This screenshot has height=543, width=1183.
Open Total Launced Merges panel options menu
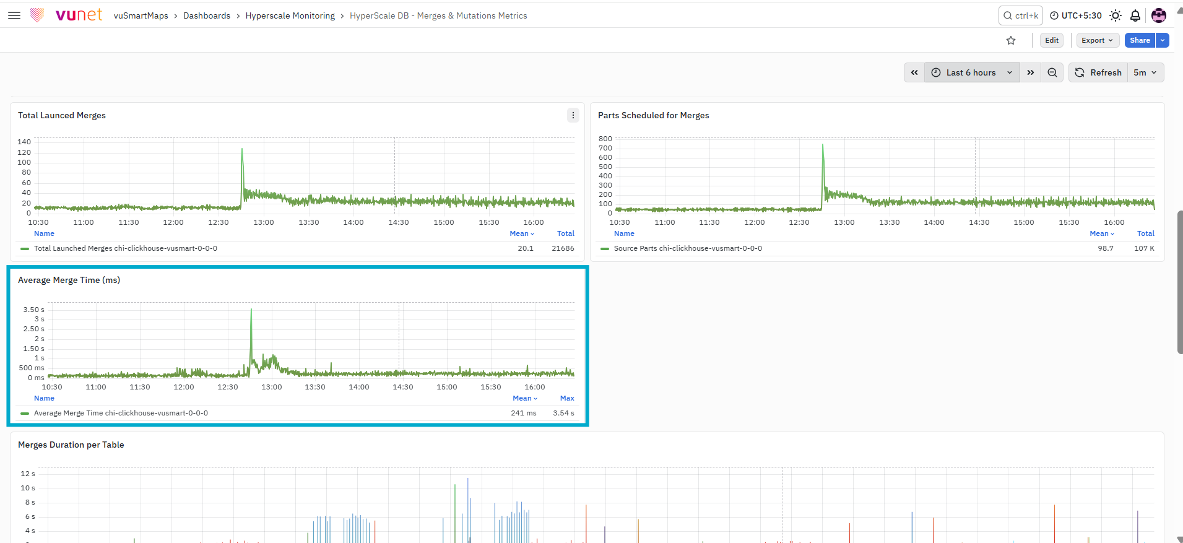coord(573,115)
